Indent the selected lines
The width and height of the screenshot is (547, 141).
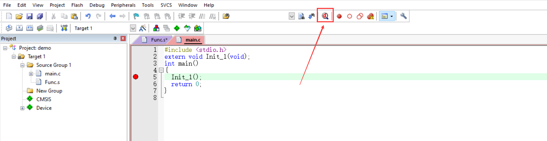(182, 16)
